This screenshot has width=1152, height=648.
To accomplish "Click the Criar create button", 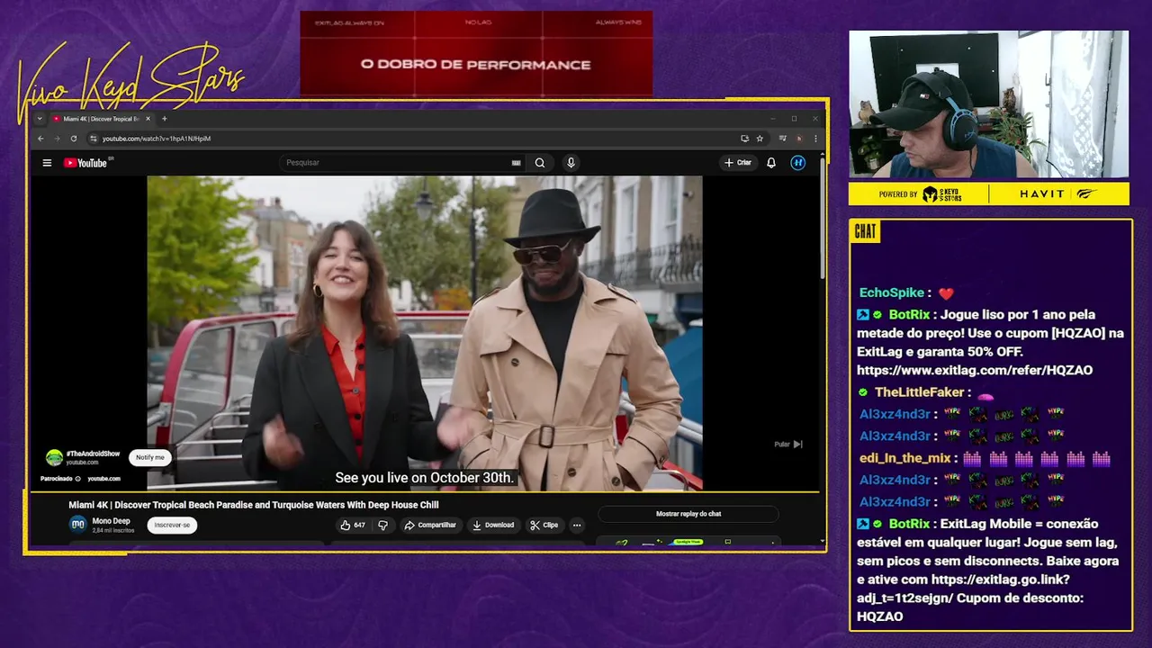I will click(737, 163).
